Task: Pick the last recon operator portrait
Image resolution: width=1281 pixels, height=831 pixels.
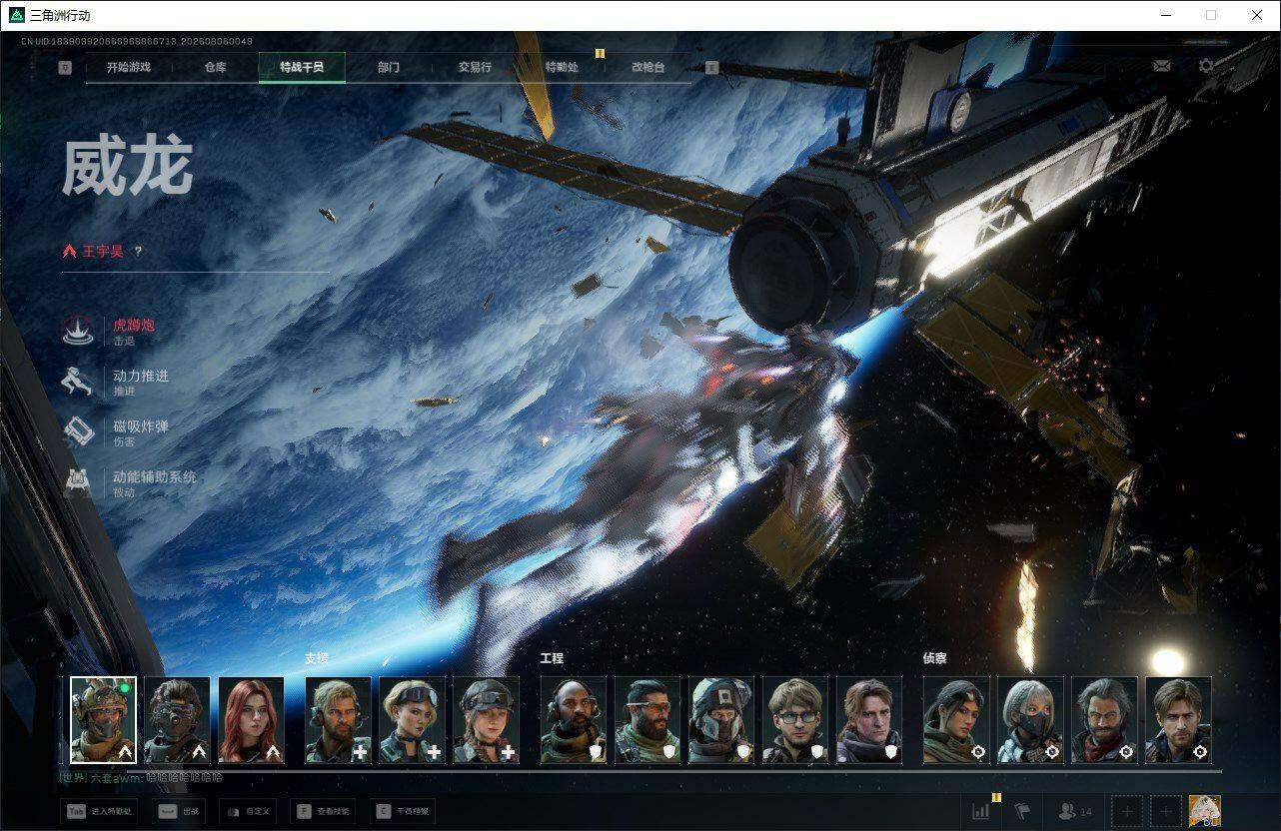Action: tap(1178, 720)
